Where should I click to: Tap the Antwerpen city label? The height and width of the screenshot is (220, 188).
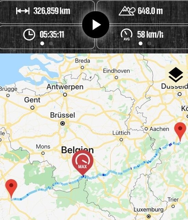65,87
